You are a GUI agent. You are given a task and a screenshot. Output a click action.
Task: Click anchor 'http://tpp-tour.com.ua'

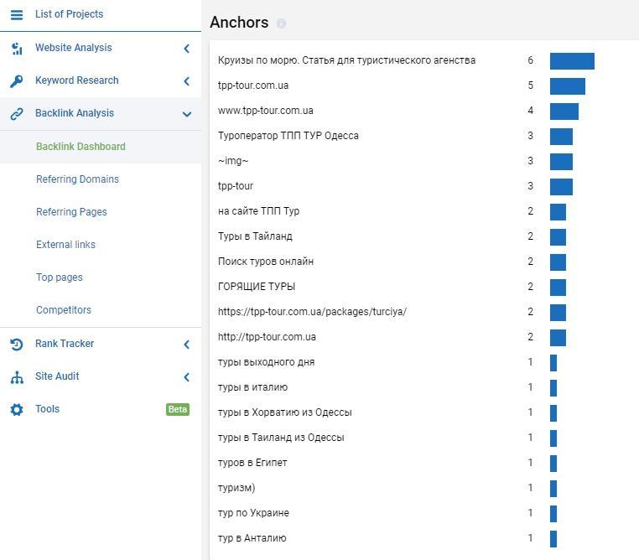click(267, 337)
